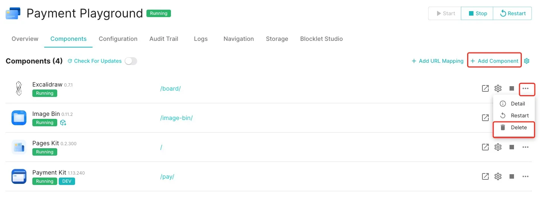Click the Running badge next to Payment Playground
Viewport: 540px width, 221px height.
click(159, 13)
